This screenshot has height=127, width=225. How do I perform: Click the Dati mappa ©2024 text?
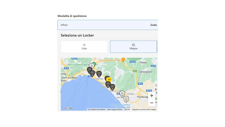click(x=115, y=110)
